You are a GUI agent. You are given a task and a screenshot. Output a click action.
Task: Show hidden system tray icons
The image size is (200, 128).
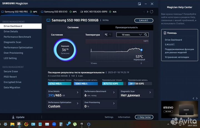[x=168, y=124]
